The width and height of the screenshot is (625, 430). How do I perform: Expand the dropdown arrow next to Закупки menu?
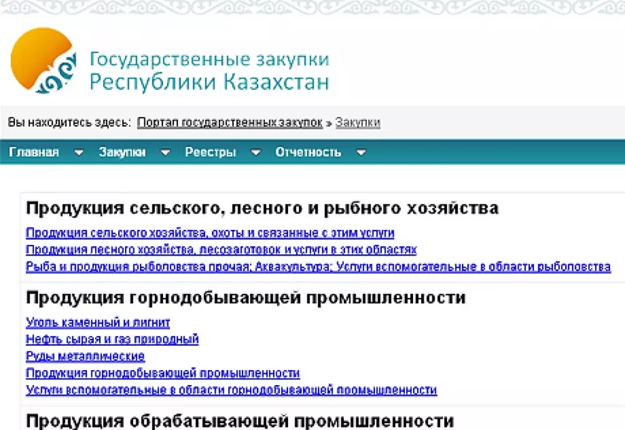(x=165, y=152)
